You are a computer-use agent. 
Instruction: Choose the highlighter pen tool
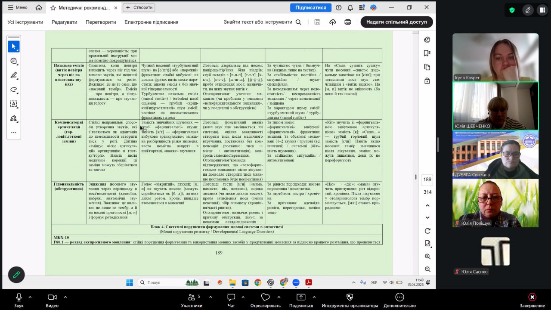tap(14, 75)
